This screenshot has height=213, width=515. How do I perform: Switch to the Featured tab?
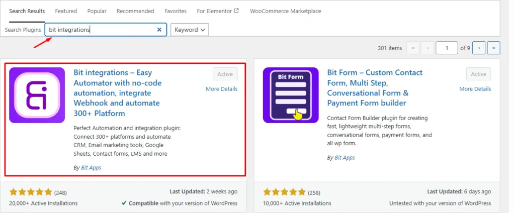pos(66,11)
